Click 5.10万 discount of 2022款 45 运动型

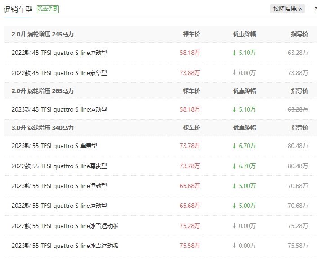tap(244, 53)
